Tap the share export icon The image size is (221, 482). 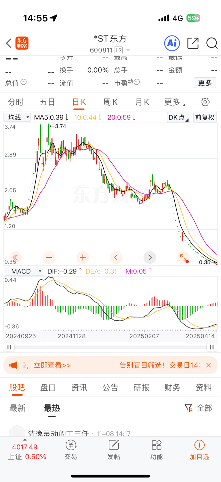[193, 43]
